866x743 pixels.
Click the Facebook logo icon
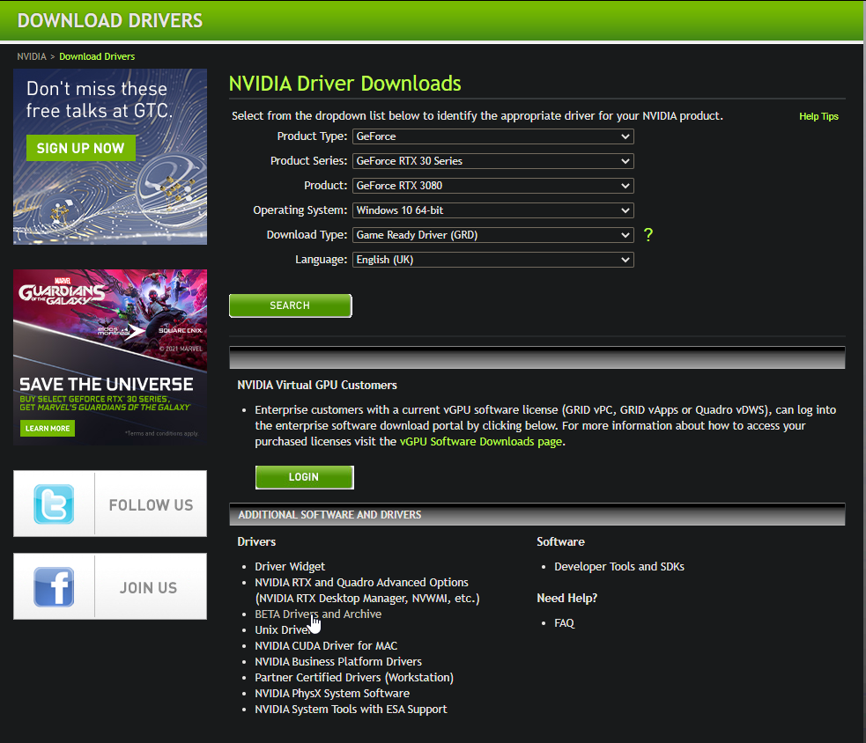54,587
